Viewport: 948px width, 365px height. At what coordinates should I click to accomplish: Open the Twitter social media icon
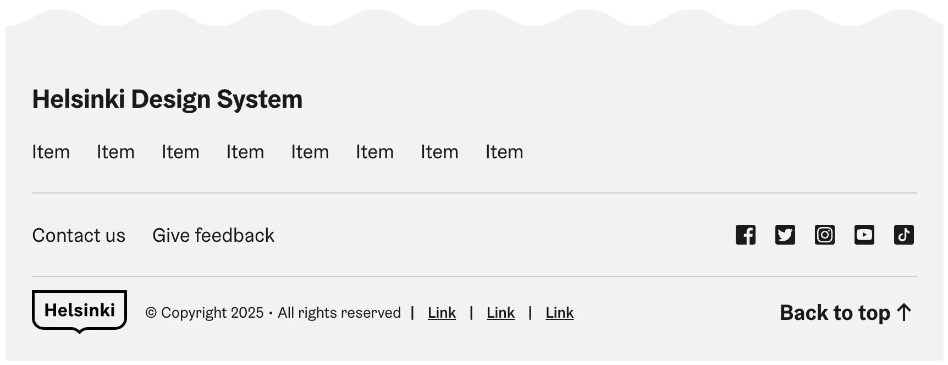pyautogui.click(x=785, y=235)
